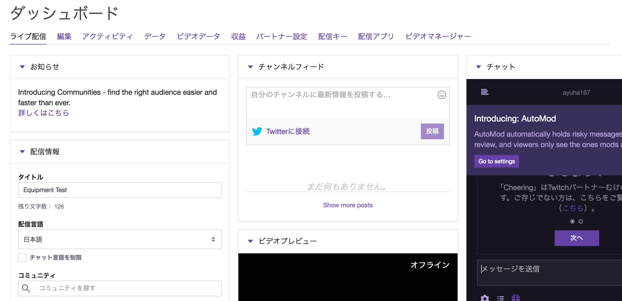
Task: Click the 次へ button in chat
Action: pyautogui.click(x=577, y=238)
